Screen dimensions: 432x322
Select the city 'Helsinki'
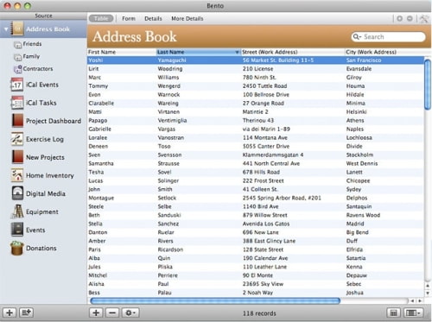356,112
